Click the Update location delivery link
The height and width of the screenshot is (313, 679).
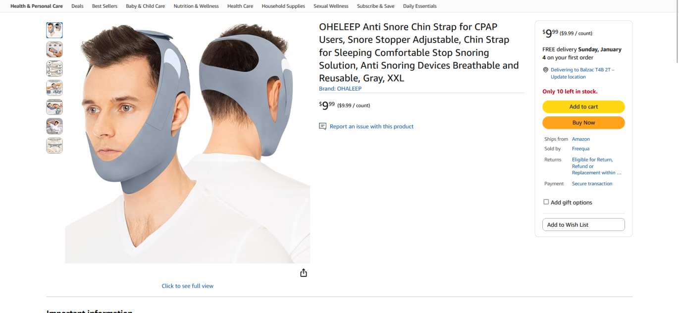[568, 77]
